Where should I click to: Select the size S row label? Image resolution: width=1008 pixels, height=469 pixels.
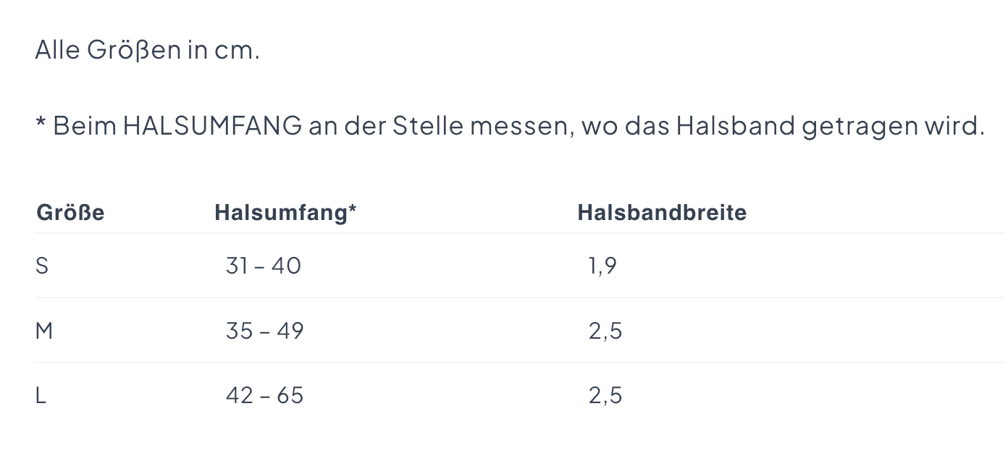pos(42,266)
